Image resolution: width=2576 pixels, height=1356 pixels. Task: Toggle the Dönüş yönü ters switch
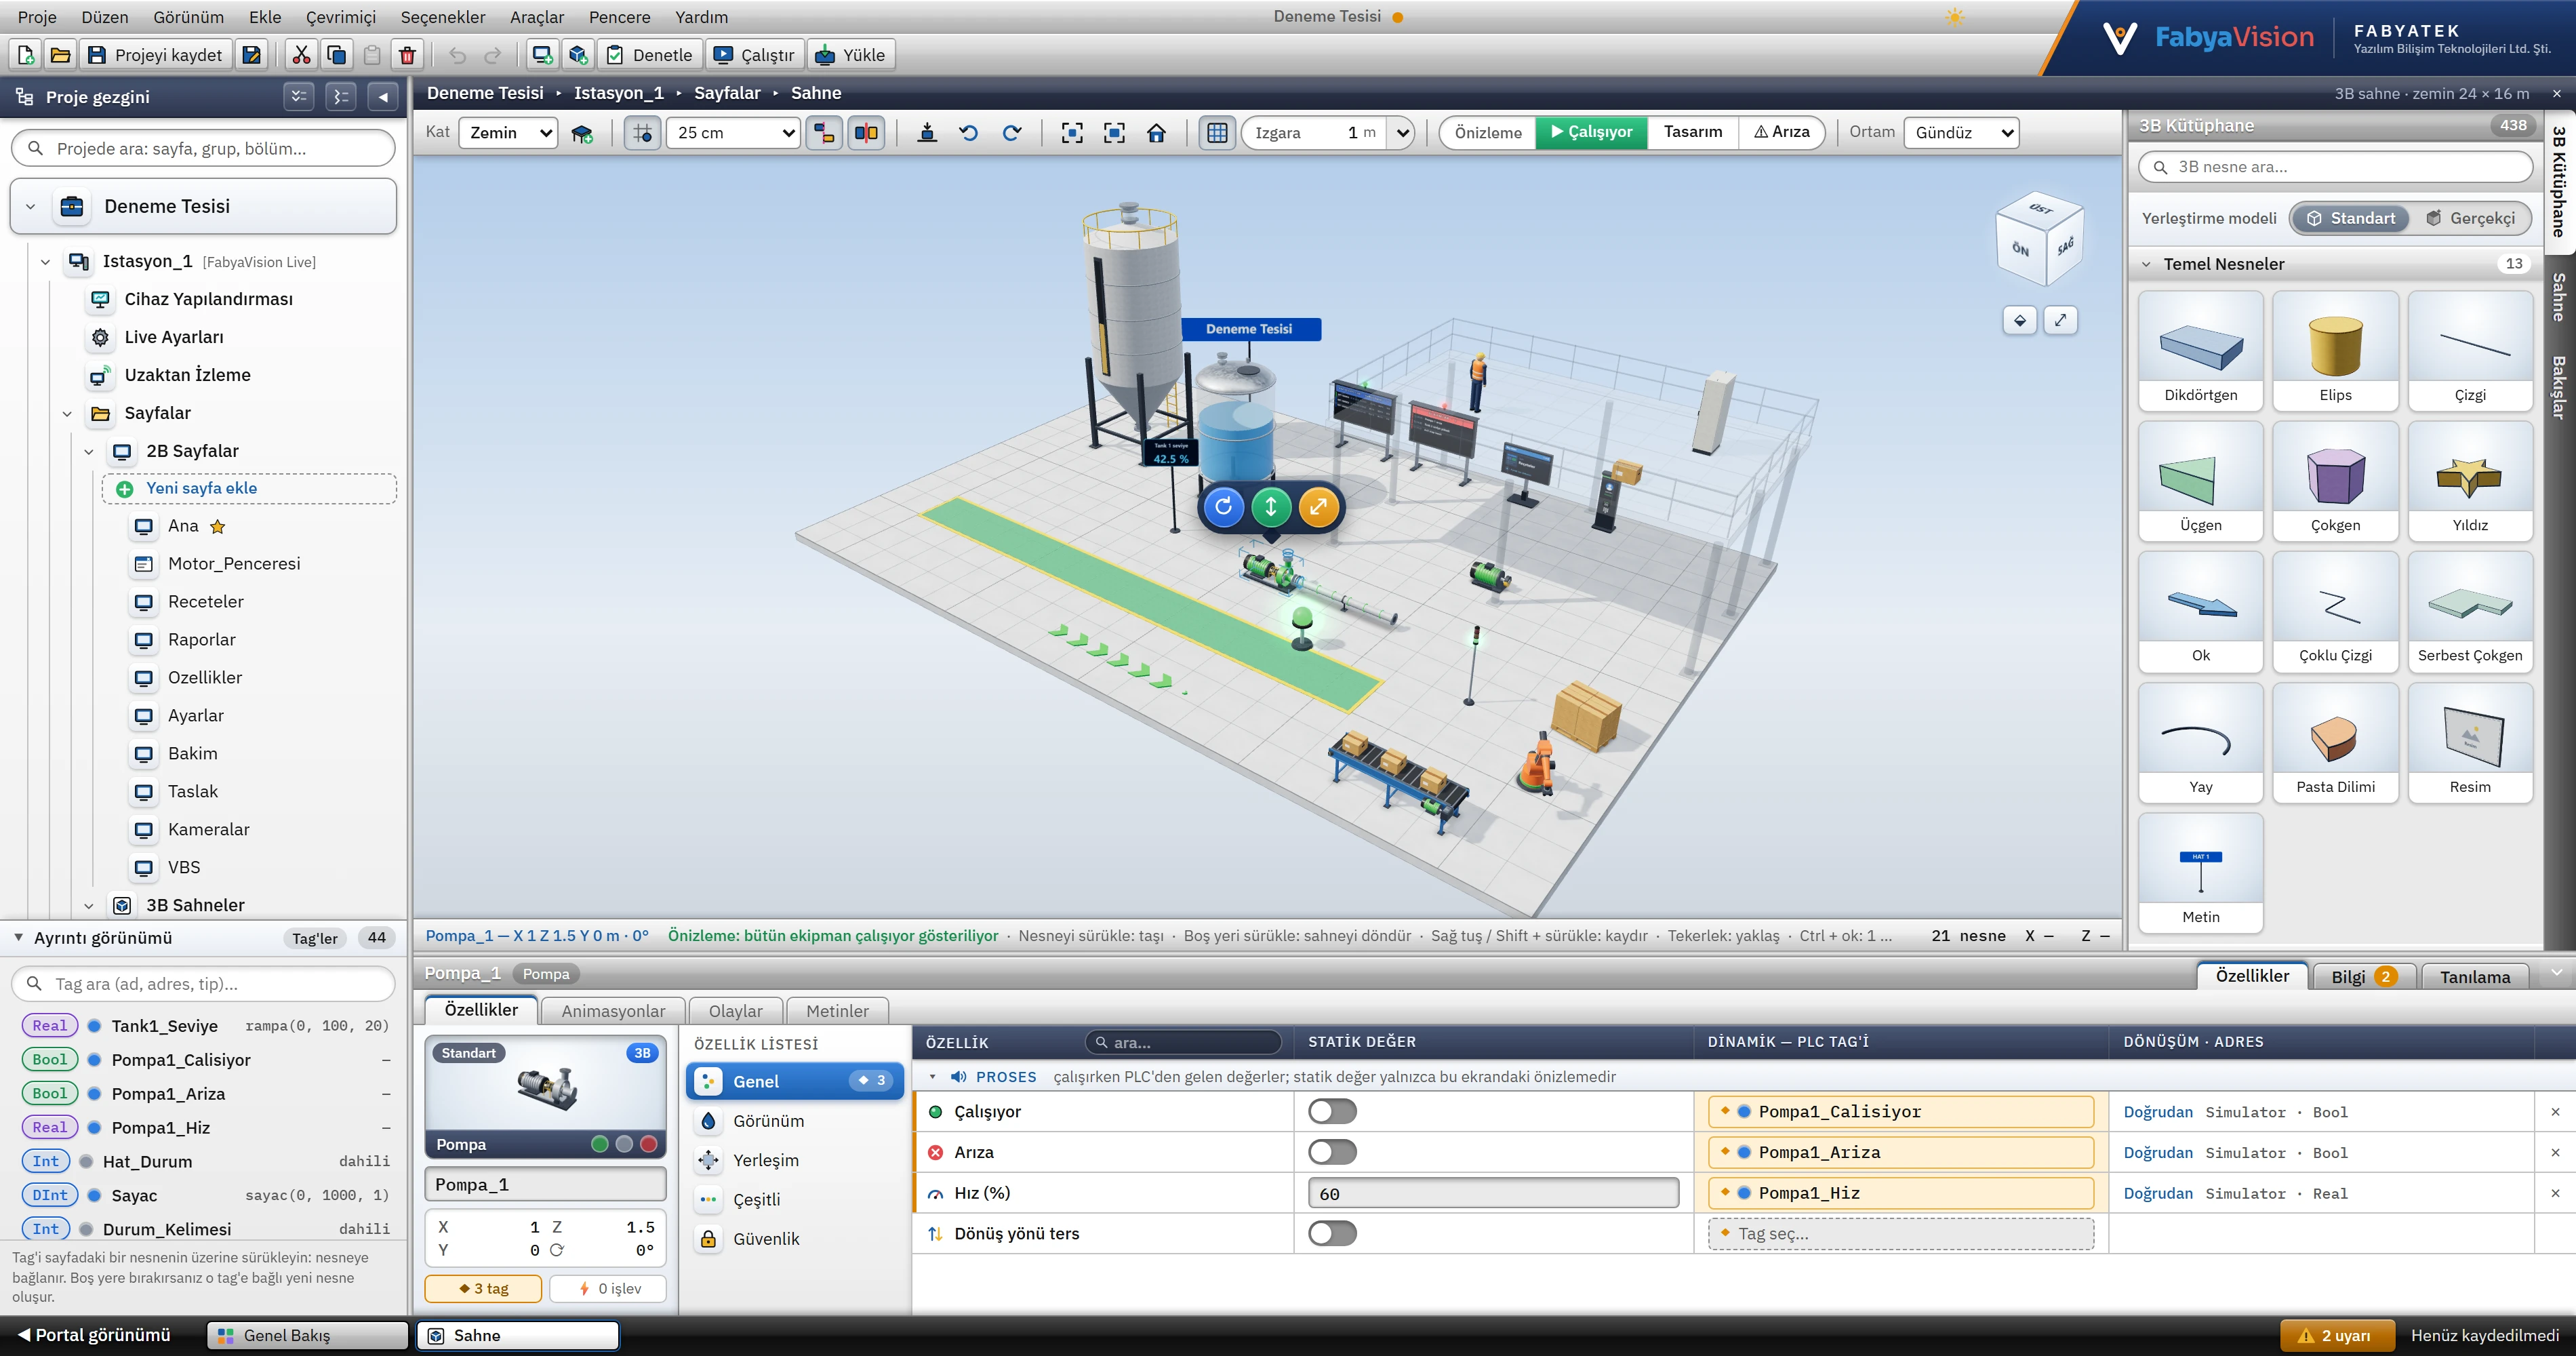pos(1332,1233)
